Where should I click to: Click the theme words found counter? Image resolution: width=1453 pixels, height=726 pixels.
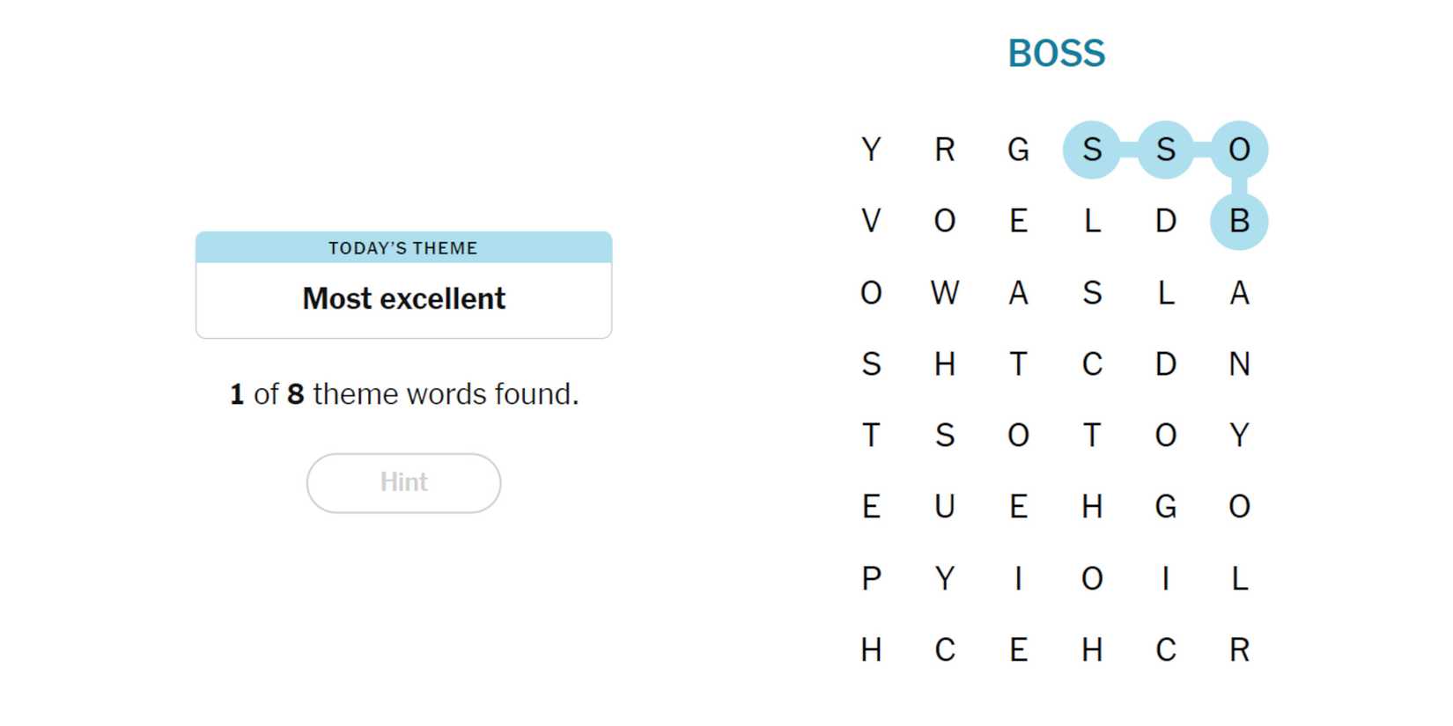[x=403, y=394]
